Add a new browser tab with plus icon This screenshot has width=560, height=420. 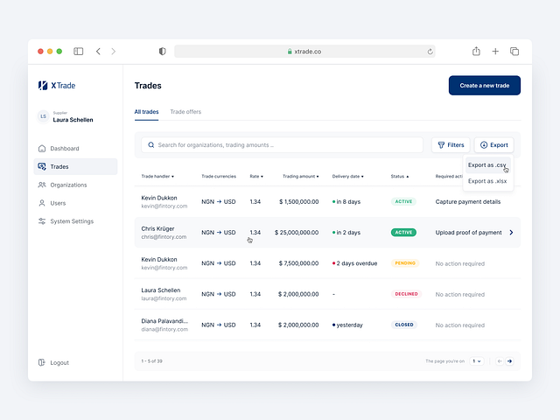coord(495,52)
